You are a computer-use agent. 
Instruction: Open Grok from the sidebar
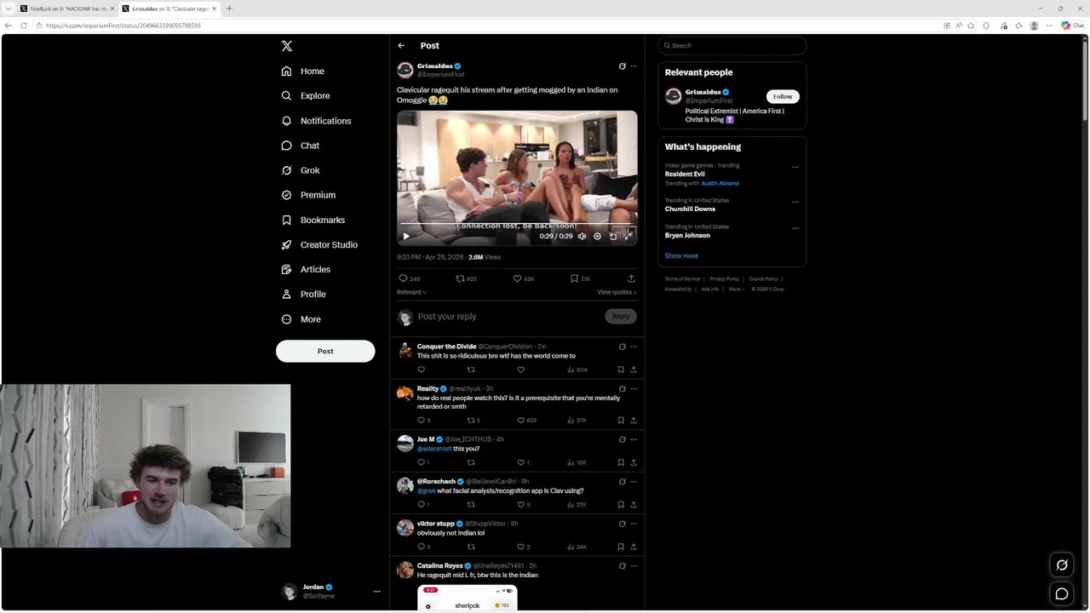pos(301,170)
